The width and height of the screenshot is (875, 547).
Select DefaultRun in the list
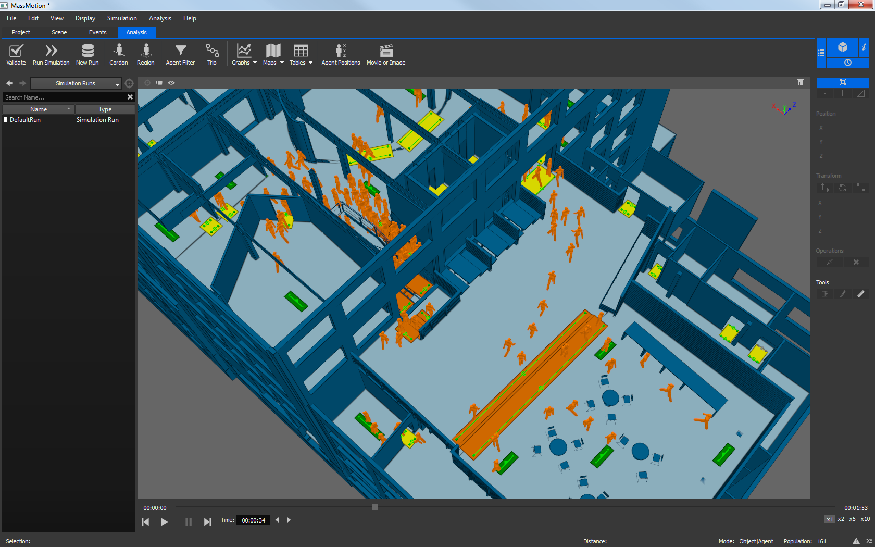coord(25,120)
